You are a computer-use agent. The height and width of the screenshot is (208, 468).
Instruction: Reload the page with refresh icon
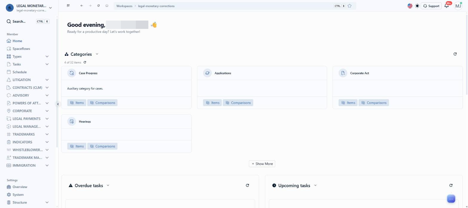click(98, 6)
